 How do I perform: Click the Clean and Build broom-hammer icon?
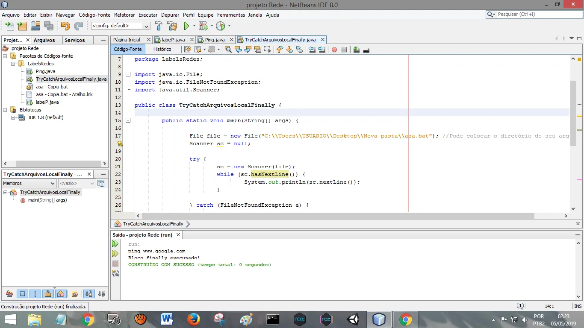click(172, 26)
